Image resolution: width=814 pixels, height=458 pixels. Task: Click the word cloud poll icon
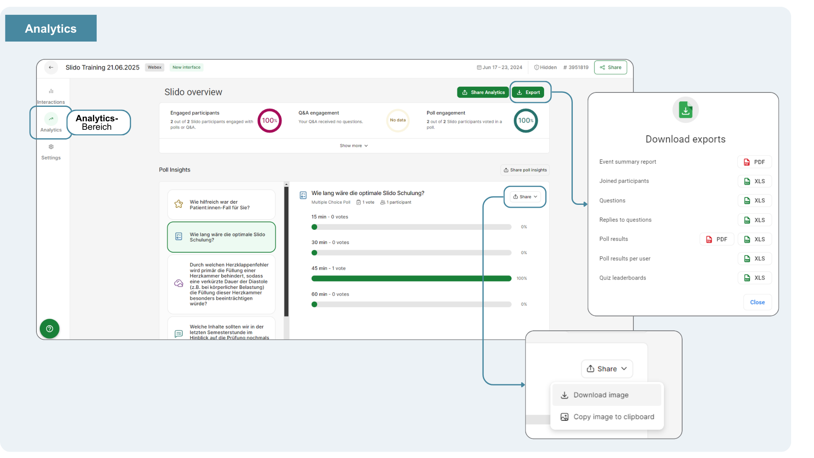[x=179, y=283]
